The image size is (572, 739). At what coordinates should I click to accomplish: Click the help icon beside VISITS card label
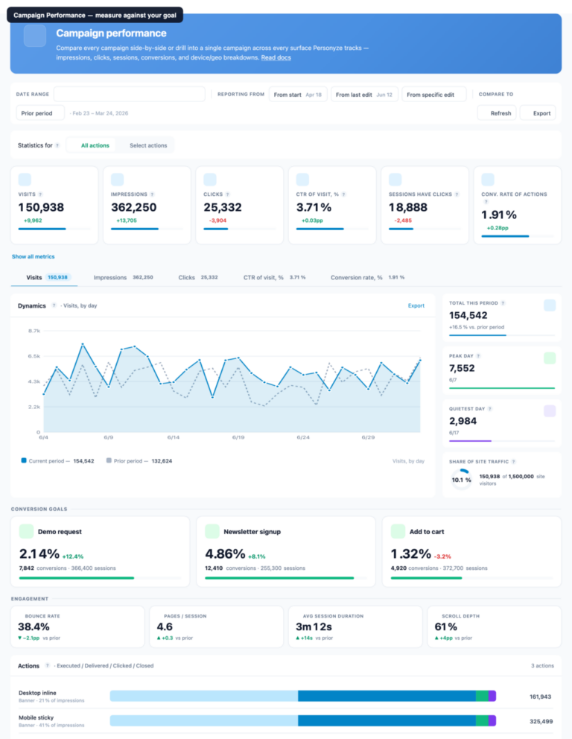(x=40, y=194)
